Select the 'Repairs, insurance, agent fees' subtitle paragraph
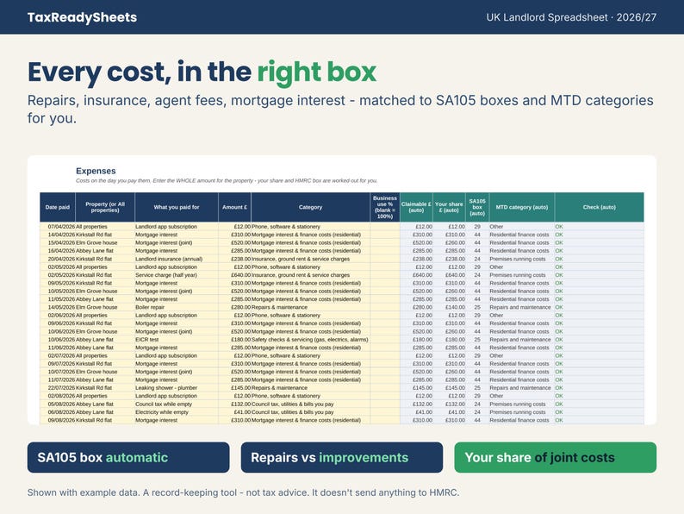This screenshot has height=514, width=684. point(340,109)
